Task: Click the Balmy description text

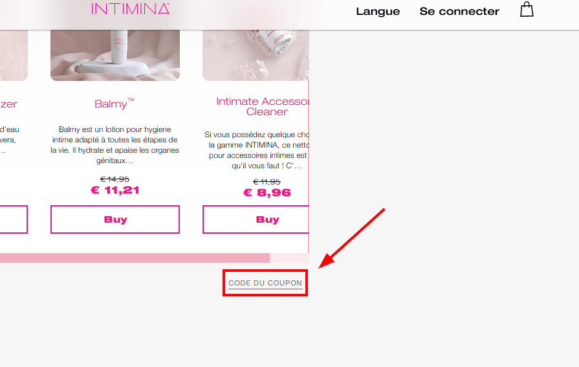Action: 115,145
